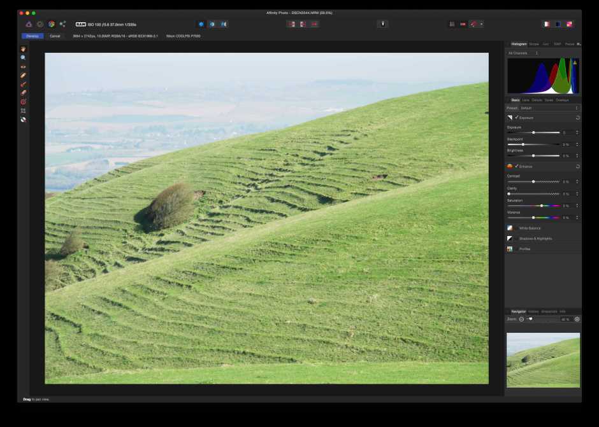Open the overlay tool dropdown arrow in the toolbar
This screenshot has width=599, height=427.
pyautogui.click(x=482, y=24)
